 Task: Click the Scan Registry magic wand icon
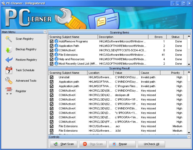coord(9,39)
